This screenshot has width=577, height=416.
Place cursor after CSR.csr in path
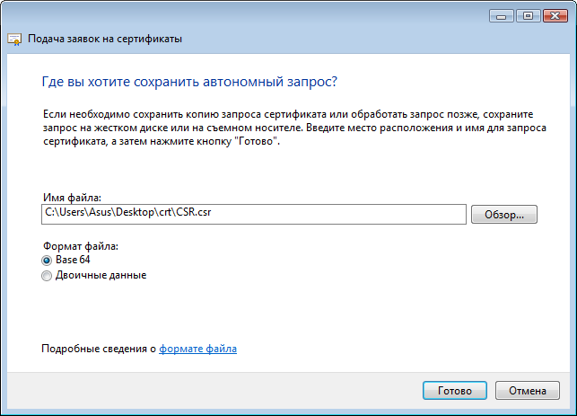point(213,213)
